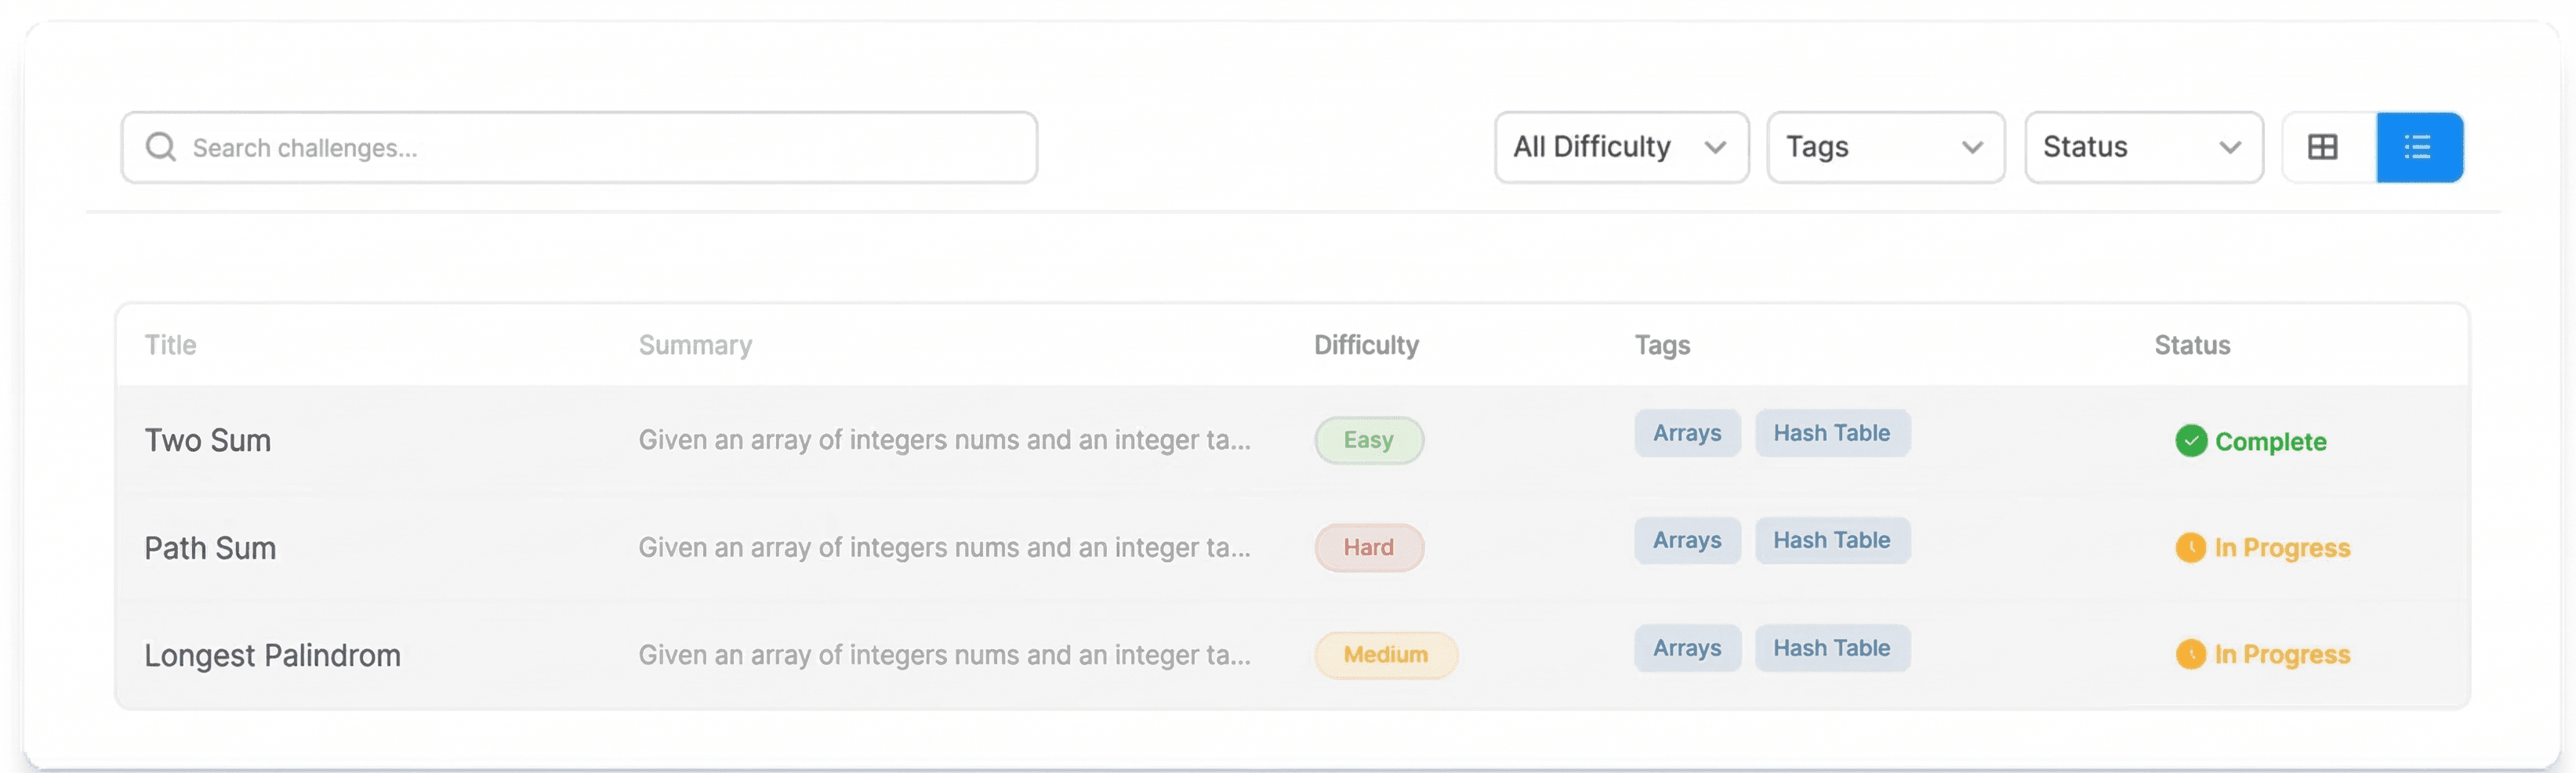
Task: Open the Path Sum challenge
Action: point(210,547)
